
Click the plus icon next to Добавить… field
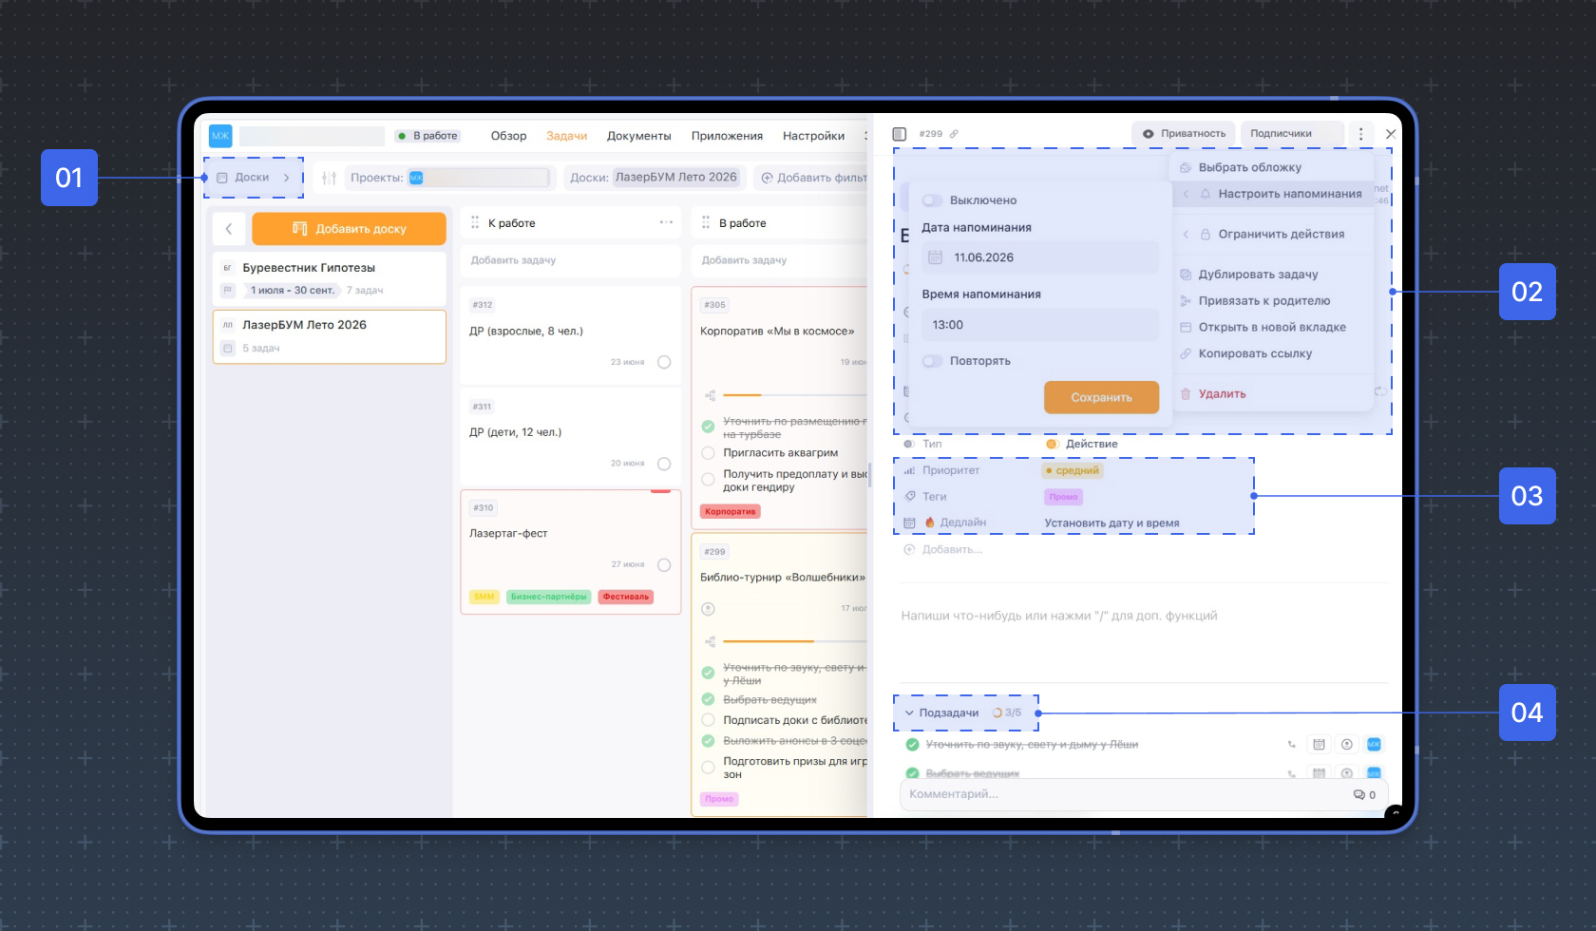(909, 550)
